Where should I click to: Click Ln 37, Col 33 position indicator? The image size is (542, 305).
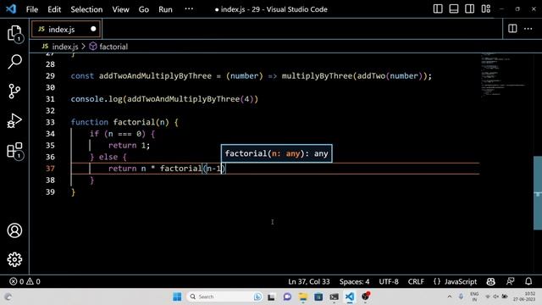tap(308, 281)
